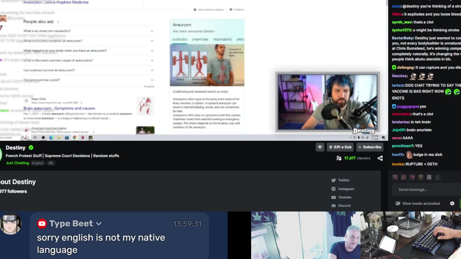Click the Mayo Clinic result thumbnail image
The image size is (461, 259).
coord(145,105)
